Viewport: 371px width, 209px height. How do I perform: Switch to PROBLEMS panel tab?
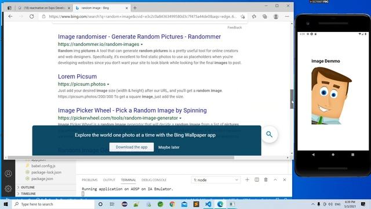click(89, 180)
